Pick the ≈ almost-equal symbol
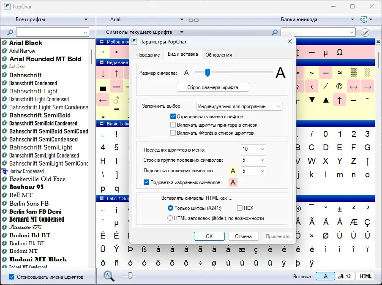Viewport: 382px width, 285px height. (x=340, y=73)
